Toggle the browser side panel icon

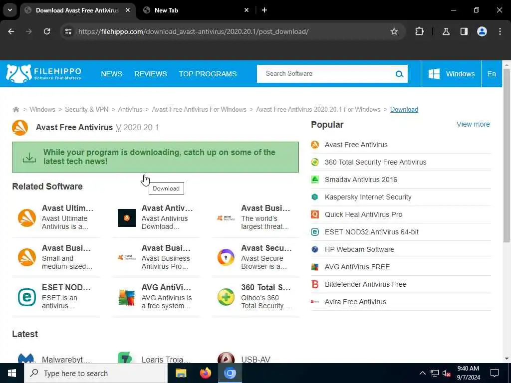[464, 31]
